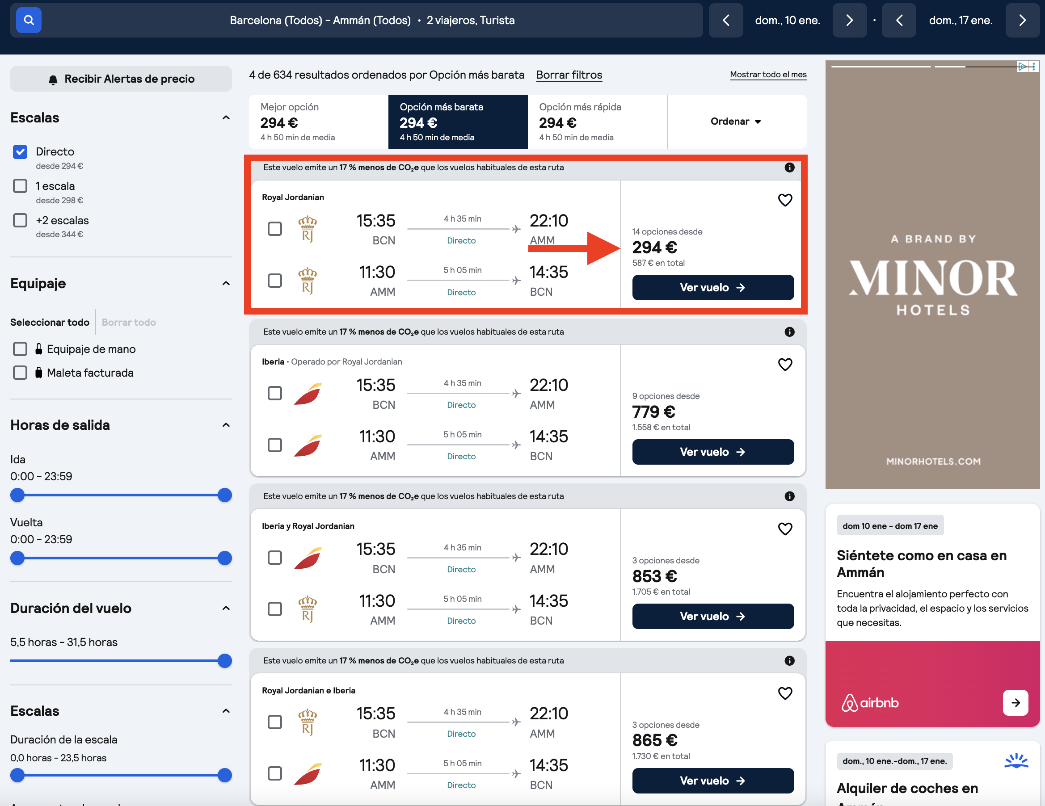
Task: Select Royal Jordanian 11:30 return checkbox in first result
Action: point(274,281)
